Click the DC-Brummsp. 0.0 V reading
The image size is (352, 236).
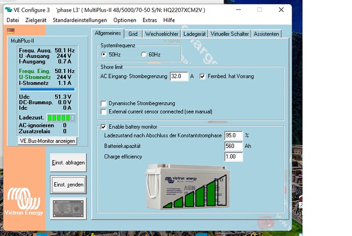point(45,103)
